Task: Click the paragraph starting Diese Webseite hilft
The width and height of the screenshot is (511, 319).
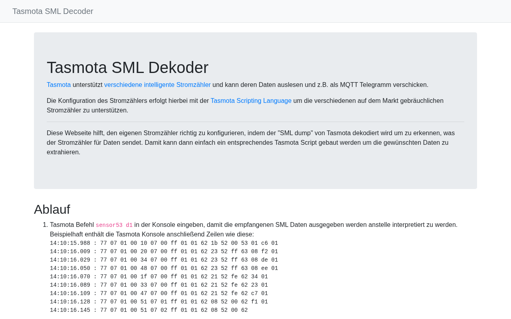Action: [251, 142]
